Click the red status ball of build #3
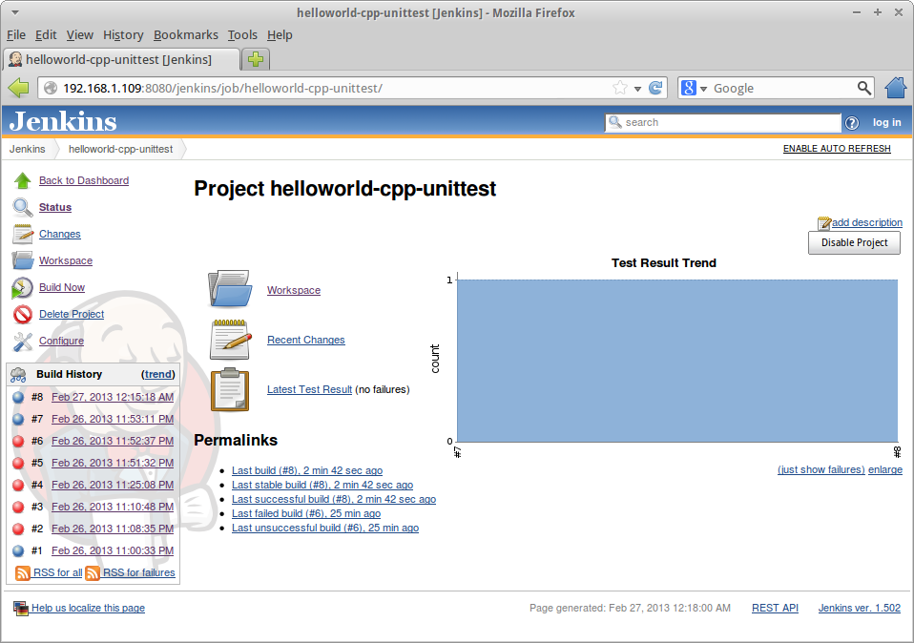 click(x=19, y=508)
